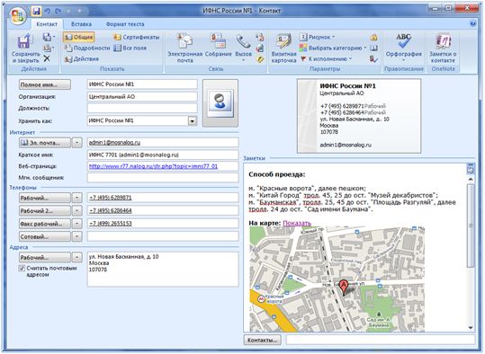Click the embedded map image in notes
Viewport: 485px width, 354px height.
[x=337, y=279]
